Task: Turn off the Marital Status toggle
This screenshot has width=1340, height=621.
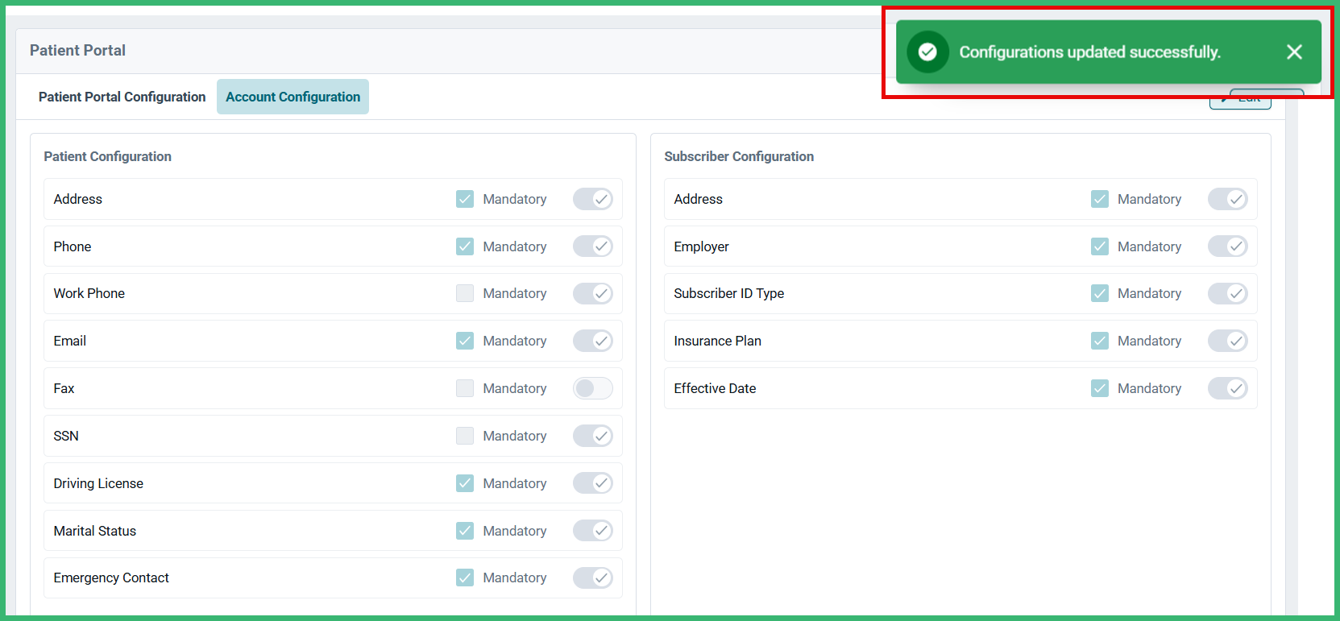Action: click(592, 531)
